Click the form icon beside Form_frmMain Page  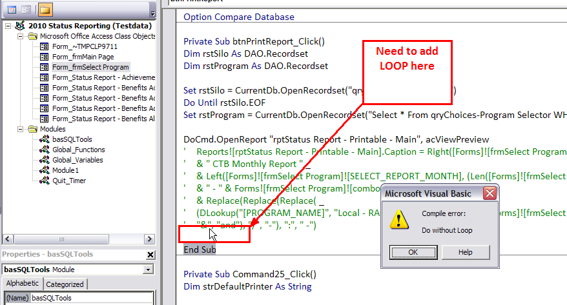(44, 57)
